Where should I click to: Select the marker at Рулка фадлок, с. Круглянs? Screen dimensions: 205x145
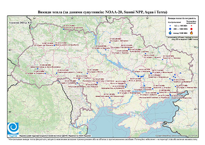[129, 49]
